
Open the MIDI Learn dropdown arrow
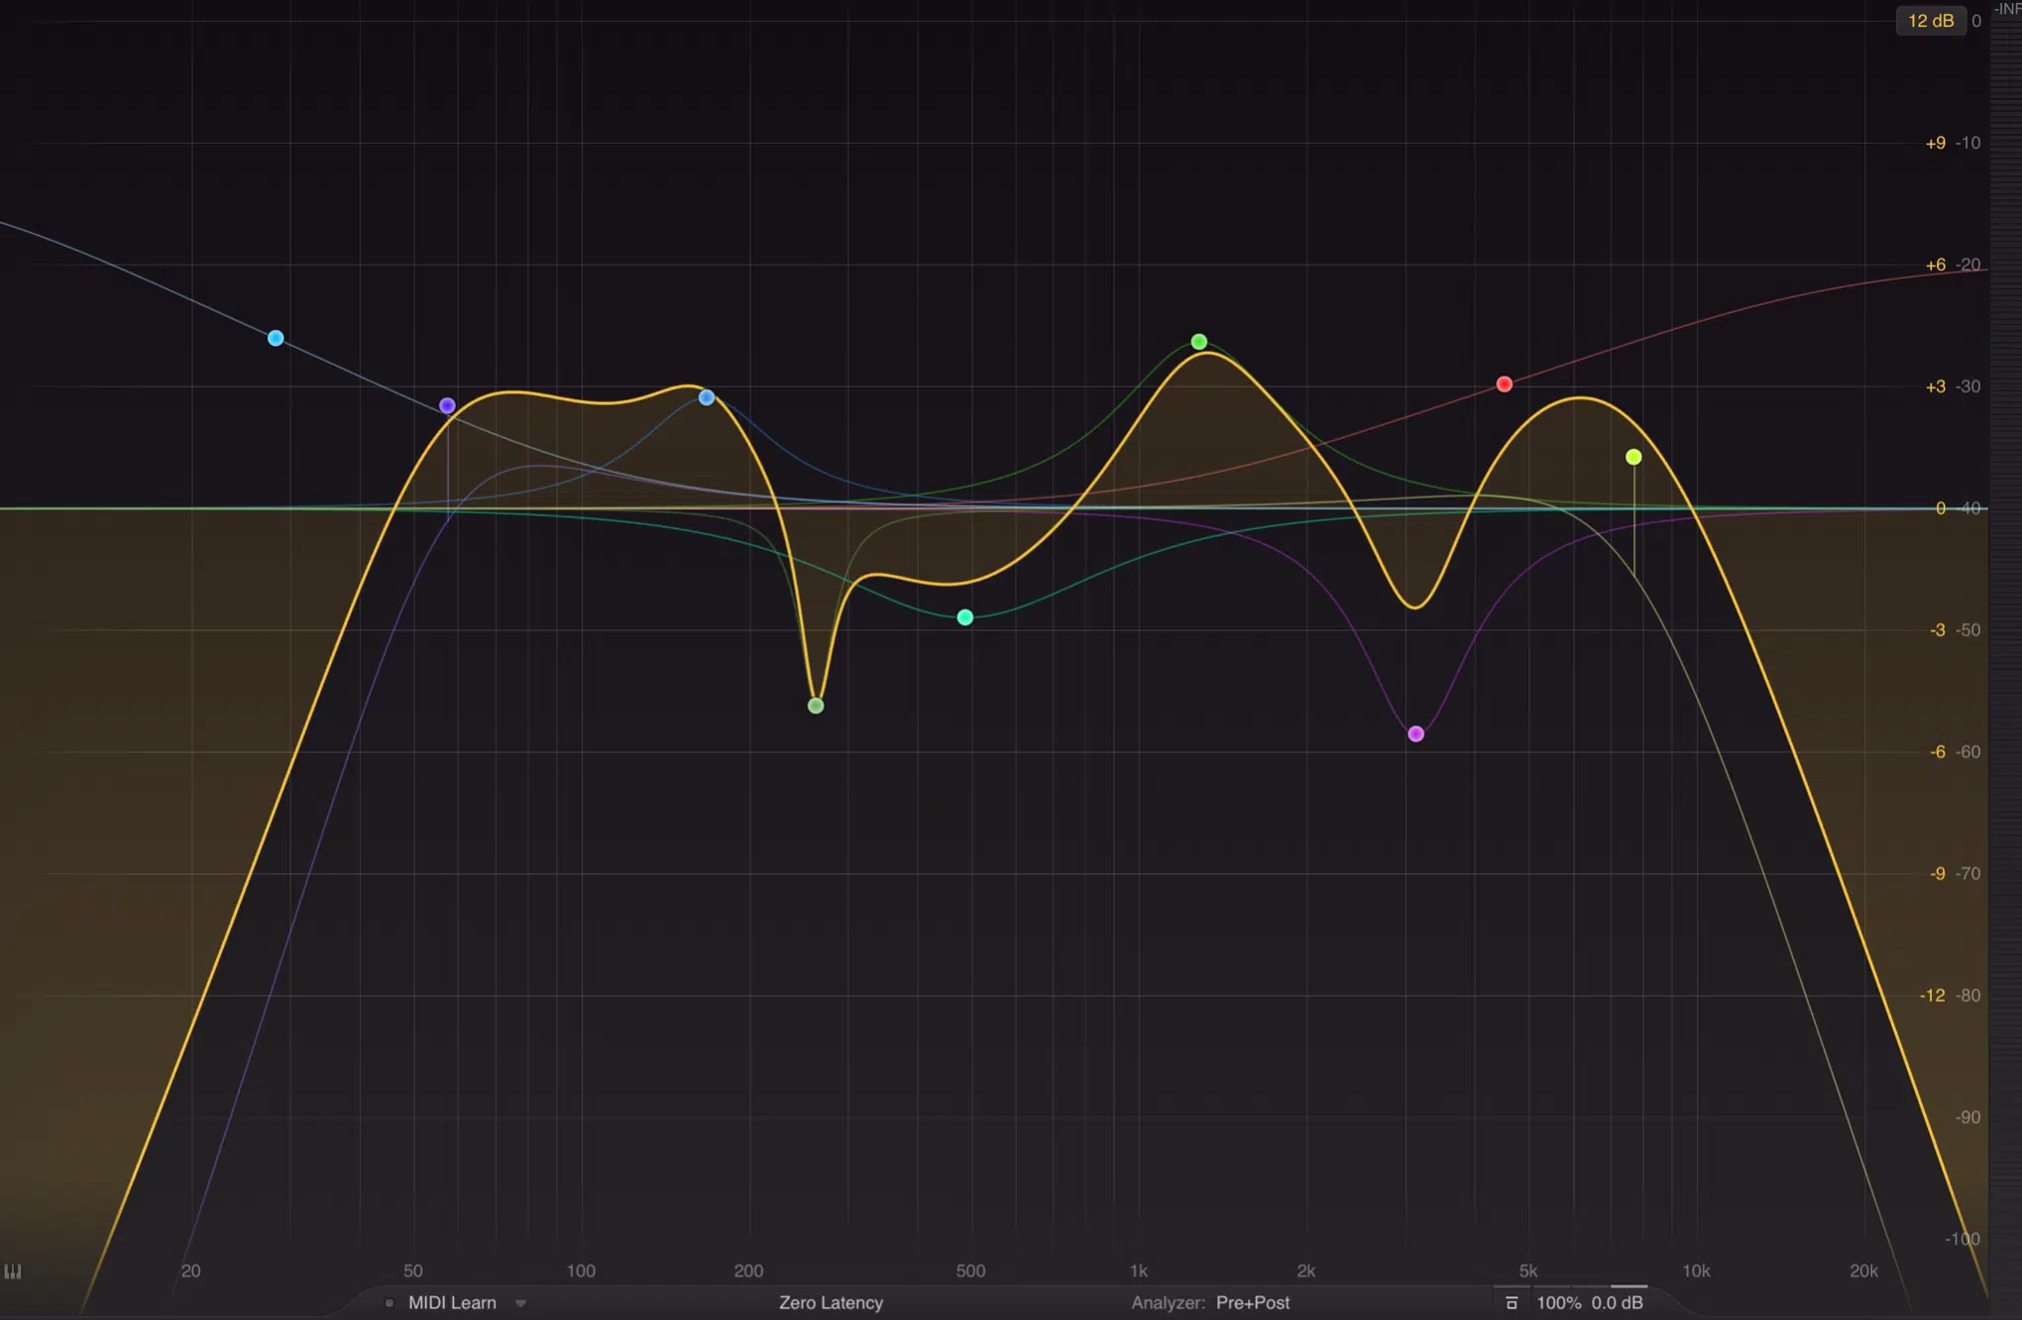[x=521, y=1304]
